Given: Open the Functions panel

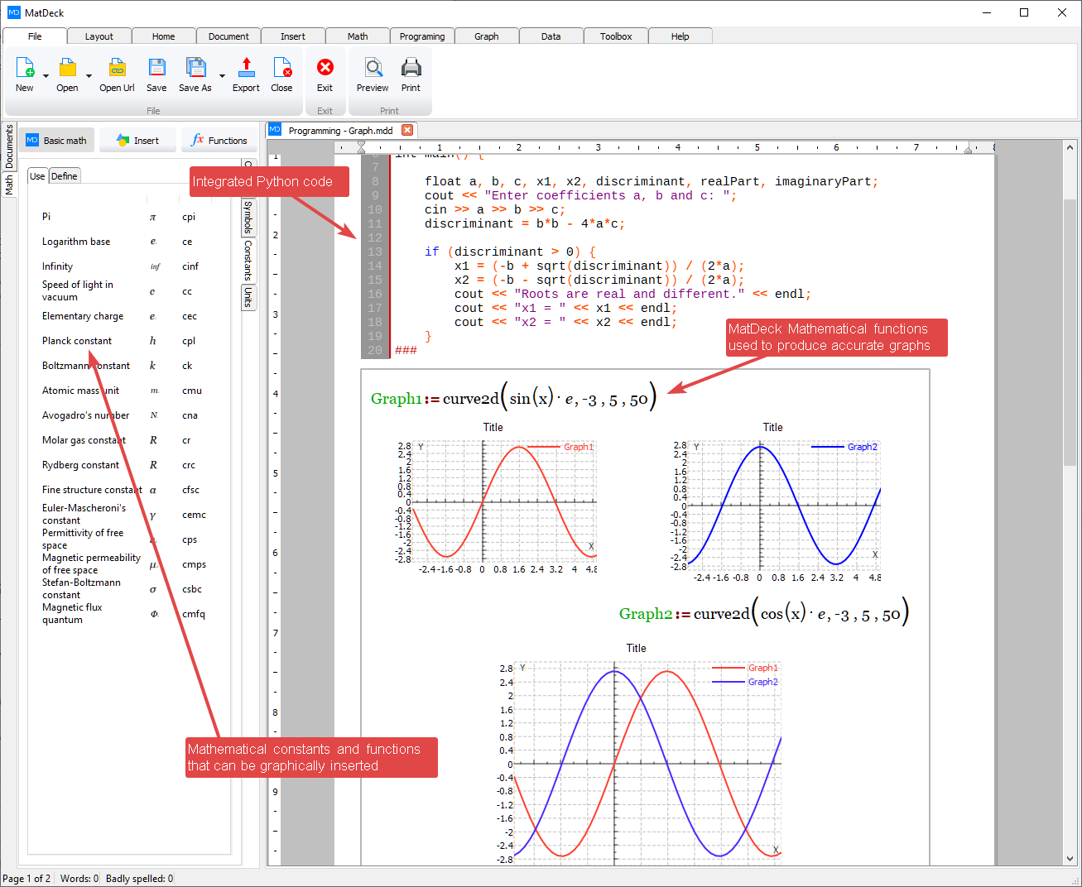Looking at the screenshot, I should pyautogui.click(x=219, y=141).
